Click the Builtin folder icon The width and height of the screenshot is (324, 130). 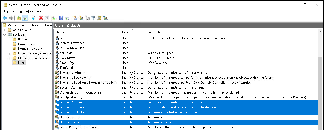click(x=15, y=39)
